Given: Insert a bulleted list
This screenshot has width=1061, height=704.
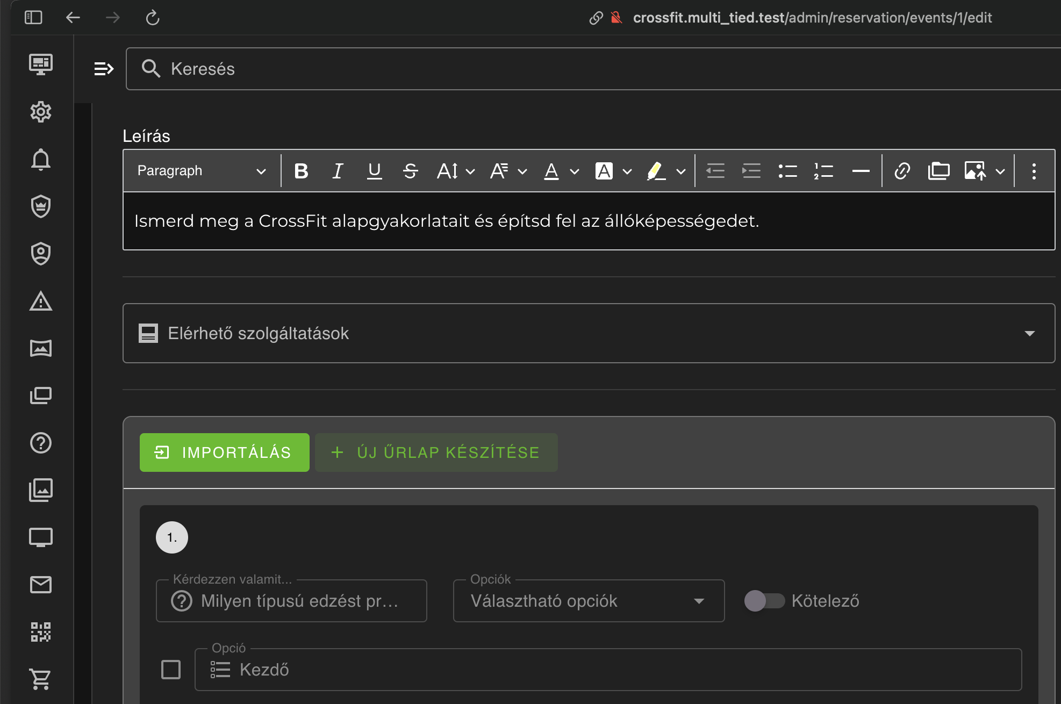Looking at the screenshot, I should tap(787, 171).
